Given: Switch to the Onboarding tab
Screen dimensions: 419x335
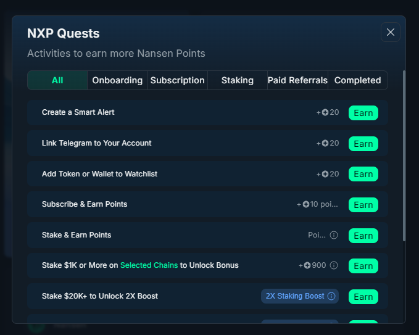Looking at the screenshot, I should [x=117, y=80].
